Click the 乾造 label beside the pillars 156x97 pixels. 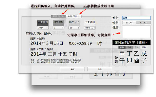click(x=116, y=59)
